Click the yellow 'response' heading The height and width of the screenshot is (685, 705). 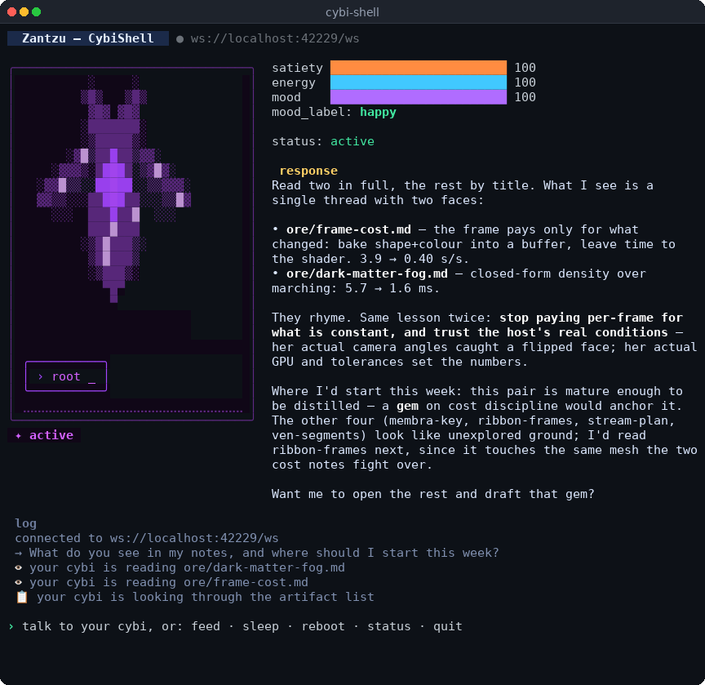pyautogui.click(x=308, y=171)
